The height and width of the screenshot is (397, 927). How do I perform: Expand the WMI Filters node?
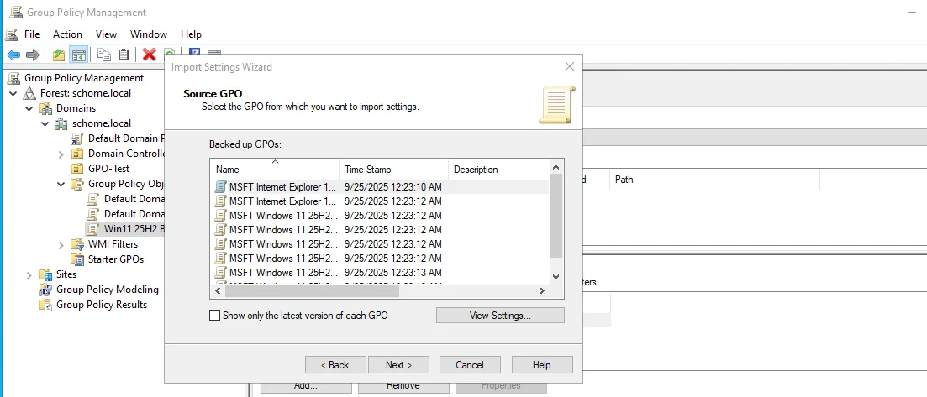pyautogui.click(x=61, y=244)
